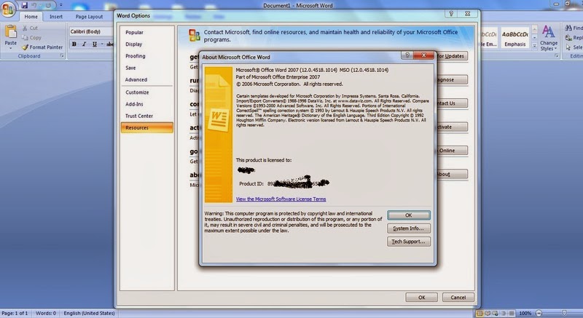Toggle Underline formatting

tap(95, 44)
